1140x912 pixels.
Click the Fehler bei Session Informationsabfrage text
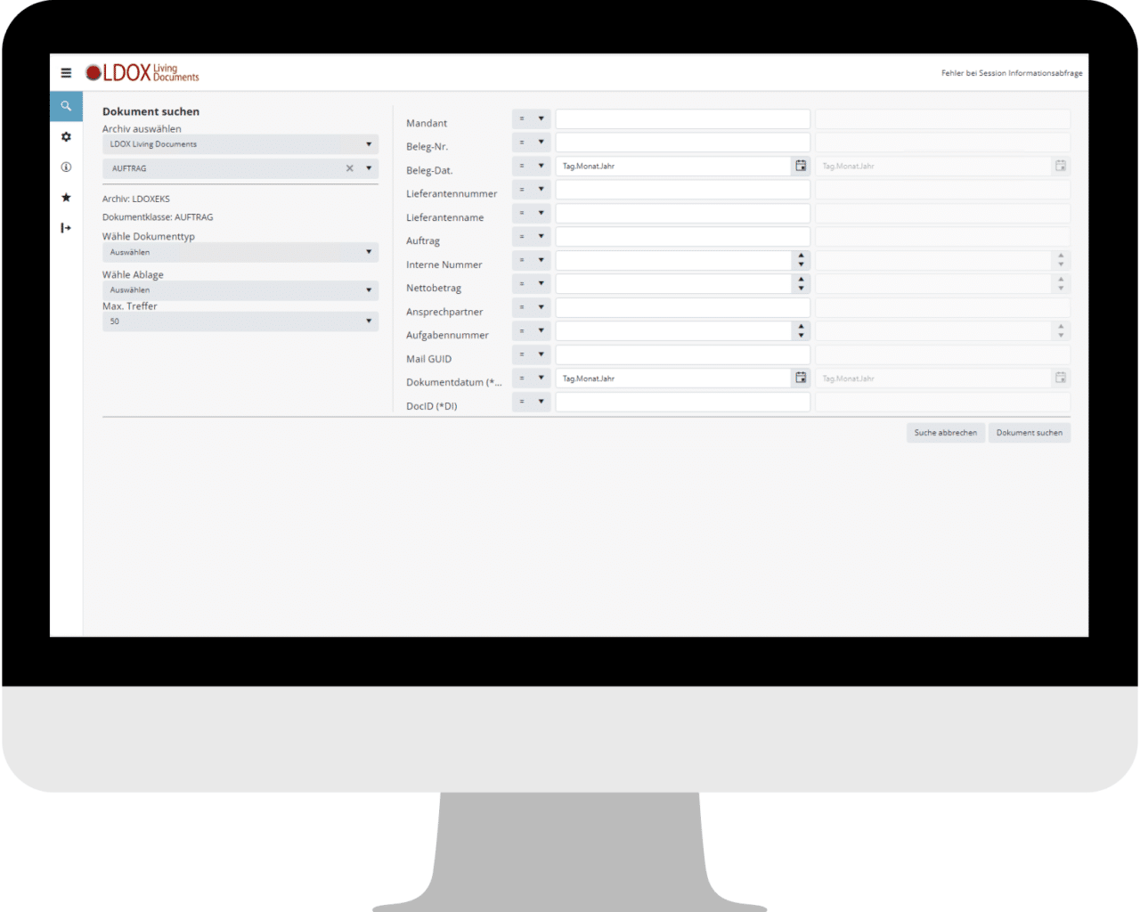(1011, 73)
